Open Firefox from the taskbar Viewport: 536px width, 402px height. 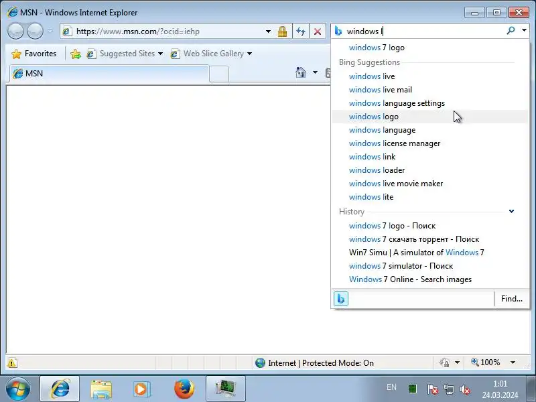pos(184,389)
